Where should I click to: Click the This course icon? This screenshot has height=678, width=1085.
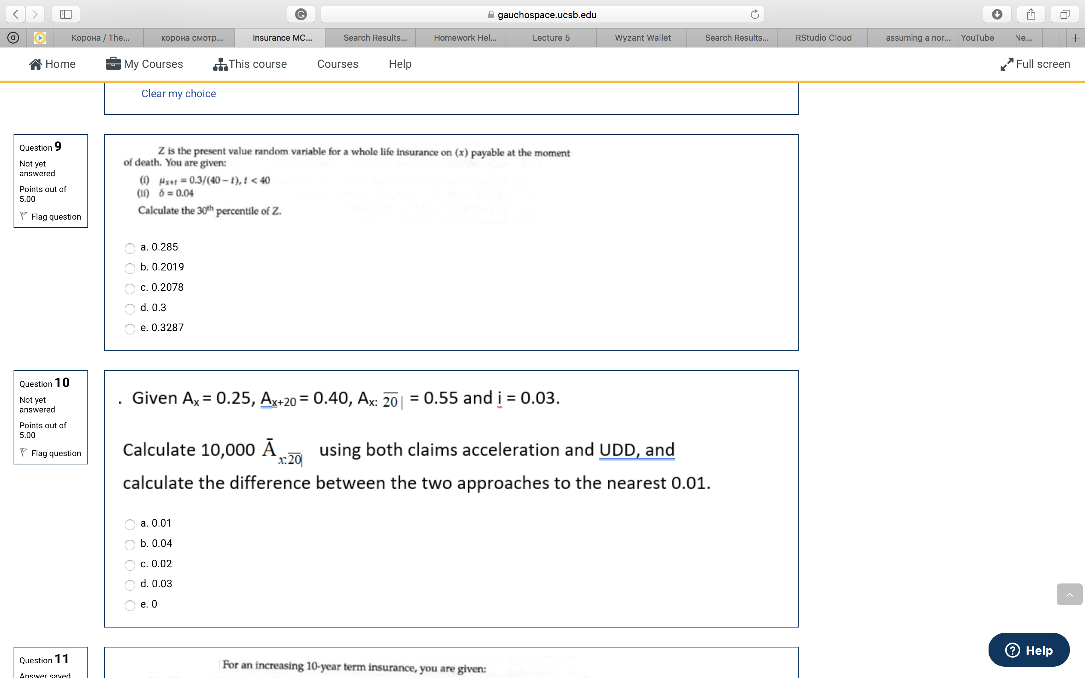(220, 64)
